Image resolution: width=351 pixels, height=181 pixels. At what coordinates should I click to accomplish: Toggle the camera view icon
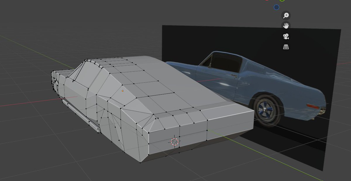286,37
